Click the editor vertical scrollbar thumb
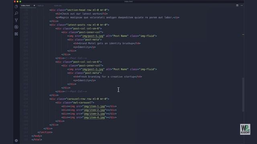 click(243, 95)
